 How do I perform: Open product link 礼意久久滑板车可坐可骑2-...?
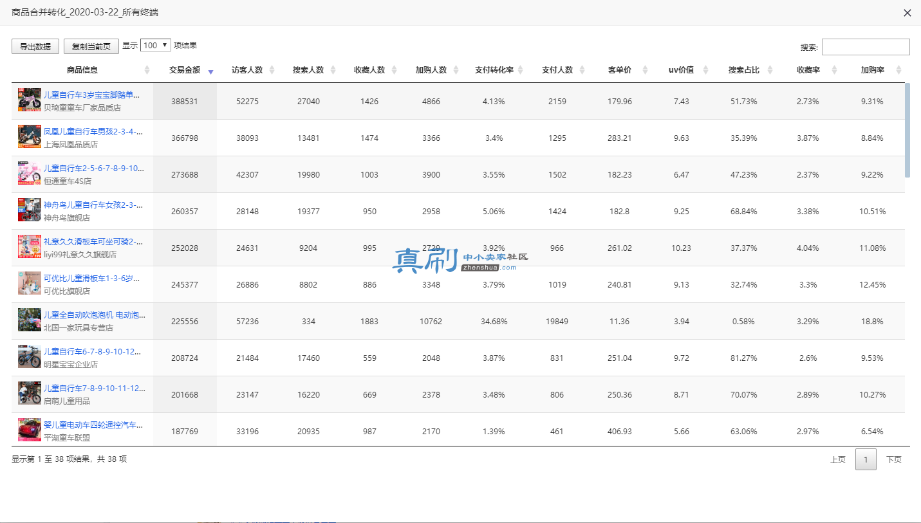93,242
